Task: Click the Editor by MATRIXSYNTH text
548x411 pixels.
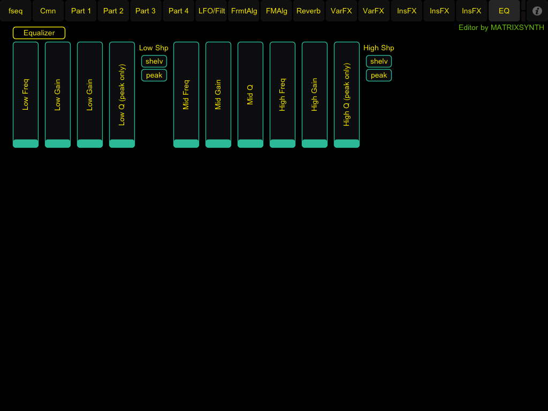Action: click(x=501, y=28)
